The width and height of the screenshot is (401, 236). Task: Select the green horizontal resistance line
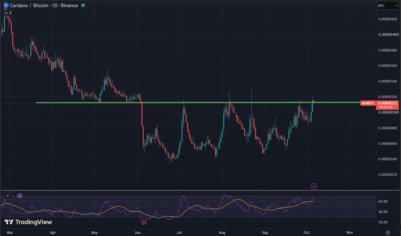point(198,102)
